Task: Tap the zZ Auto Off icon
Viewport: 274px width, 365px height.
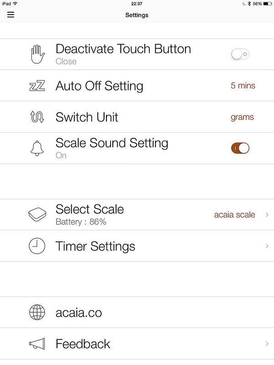Action: click(x=37, y=86)
